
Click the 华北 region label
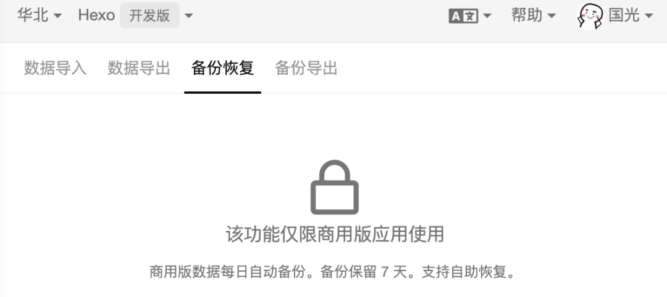coord(33,15)
